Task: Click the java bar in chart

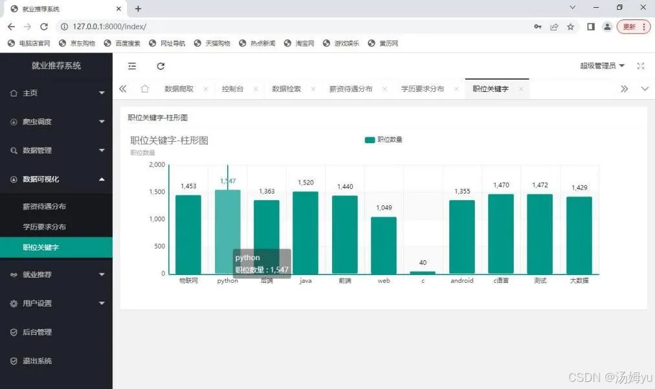Action: click(305, 233)
